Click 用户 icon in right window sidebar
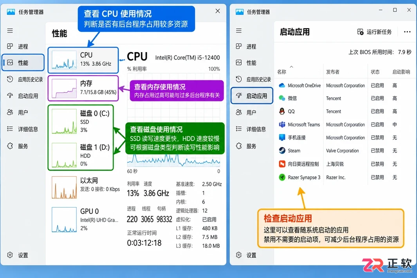417x278 pixels. pyautogui.click(x=238, y=112)
